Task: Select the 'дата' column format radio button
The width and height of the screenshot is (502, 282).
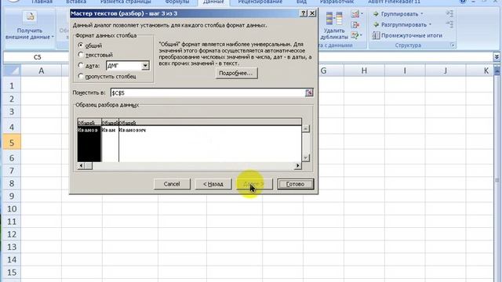Action: (81, 65)
